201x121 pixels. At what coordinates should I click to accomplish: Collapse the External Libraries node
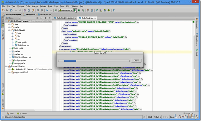pyautogui.click(x=6, y=66)
